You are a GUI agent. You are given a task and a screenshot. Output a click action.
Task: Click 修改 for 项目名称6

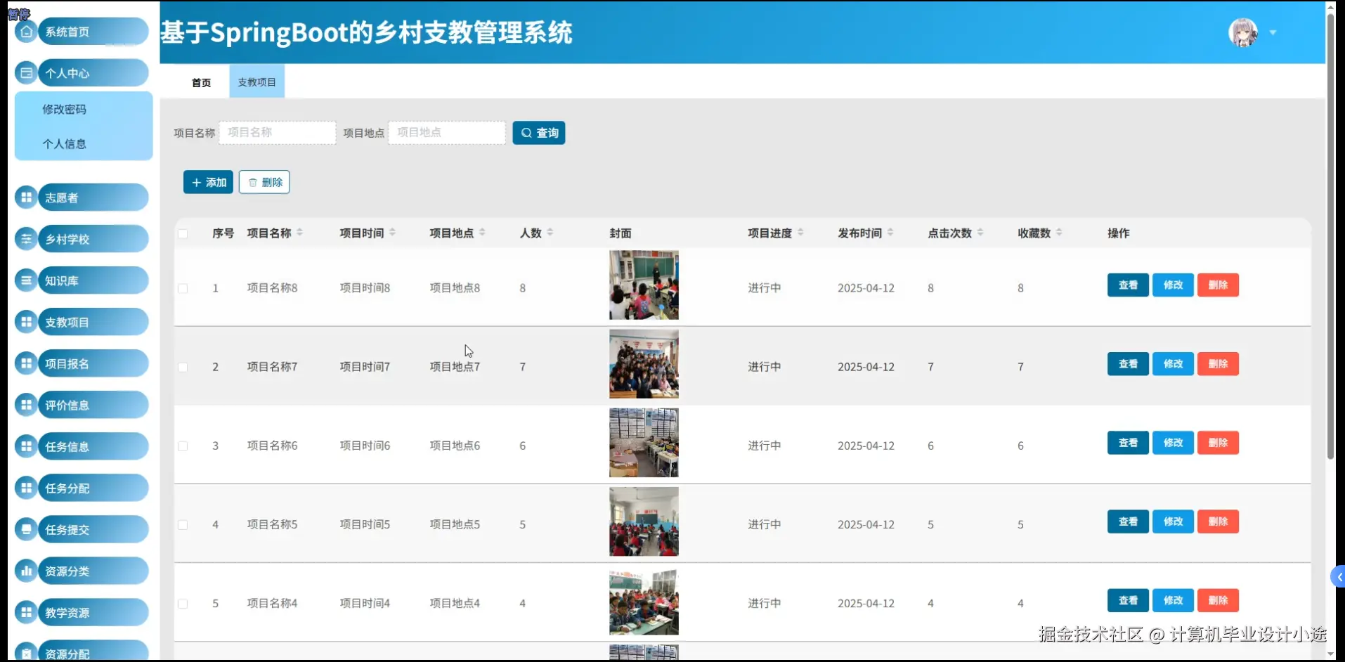coord(1173,443)
